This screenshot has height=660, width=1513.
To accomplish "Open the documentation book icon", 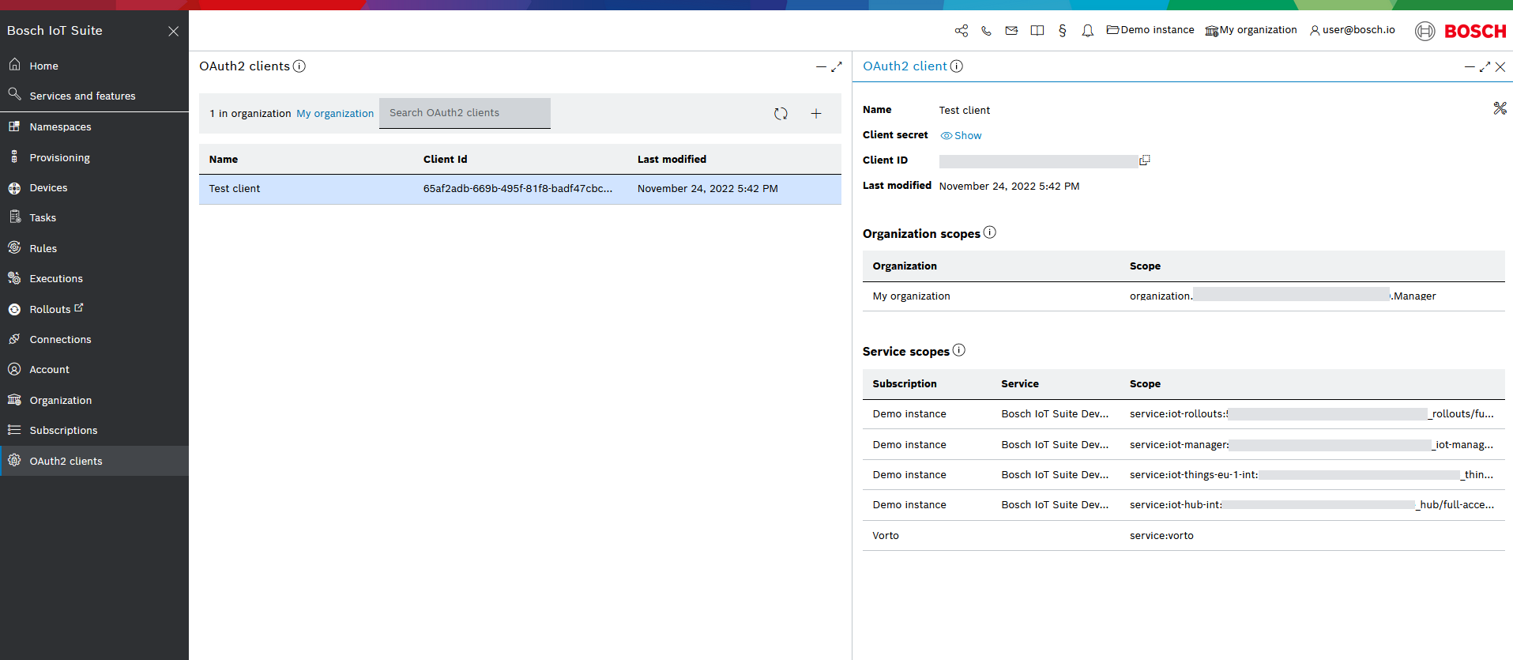I will coord(1037,31).
